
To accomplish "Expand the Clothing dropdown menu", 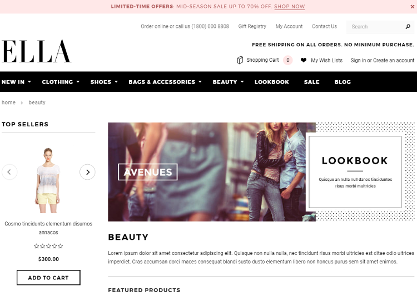I will (x=61, y=82).
